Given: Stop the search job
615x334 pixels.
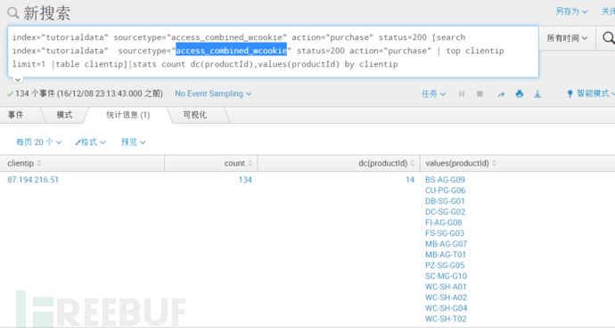Looking at the screenshot, I should pos(480,94).
